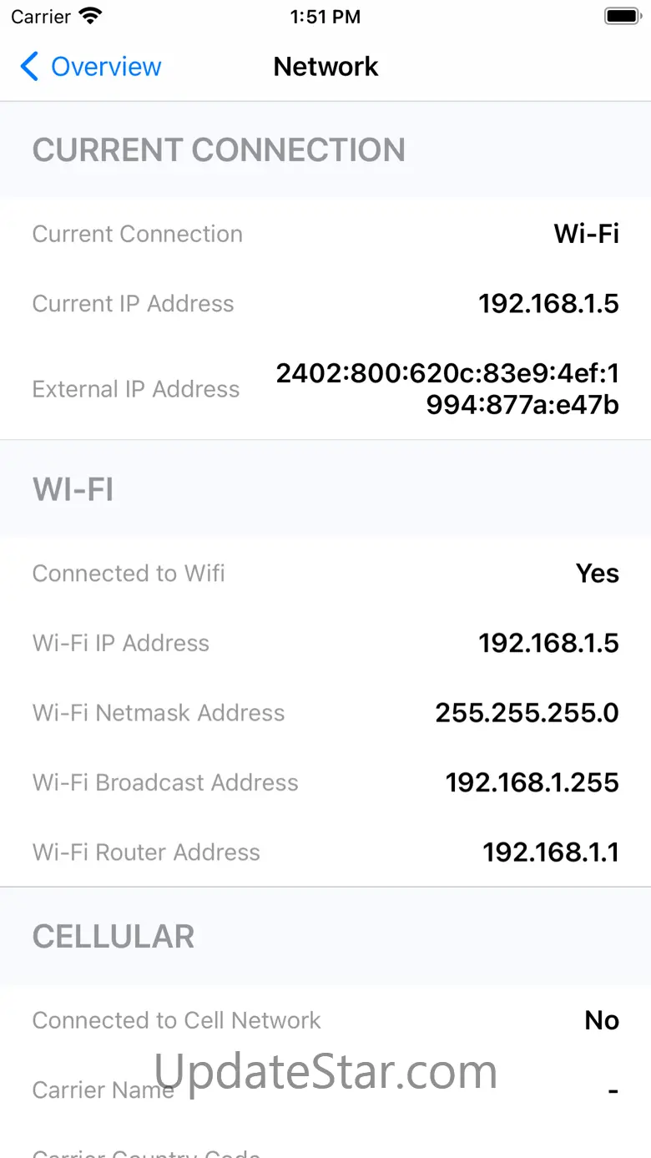
Task: Tap the CELLULAR section header
Action: point(114,937)
